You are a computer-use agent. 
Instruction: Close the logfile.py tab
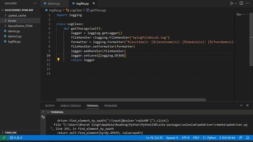[x=94, y=3]
